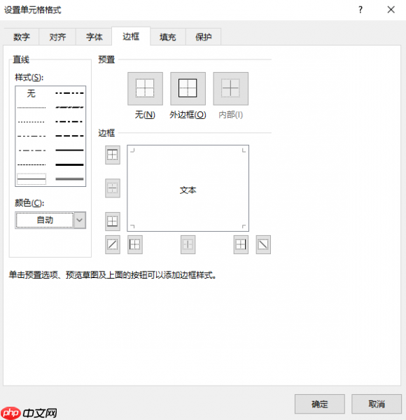This screenshot has height=420, width=406.
Task: Select the thin dash-dot-dot line style
Action: tap(31, 136)
